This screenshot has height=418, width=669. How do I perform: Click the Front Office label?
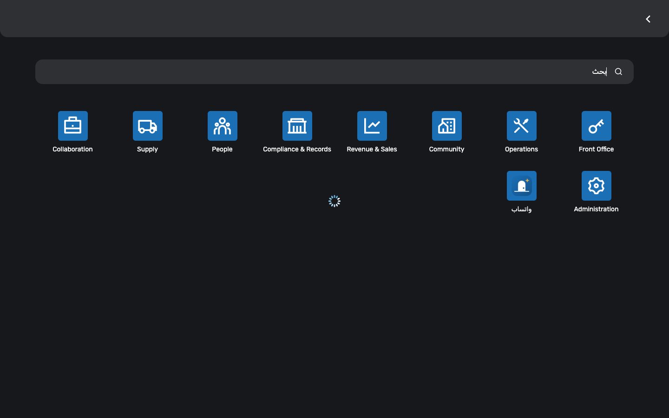[596, 149]
